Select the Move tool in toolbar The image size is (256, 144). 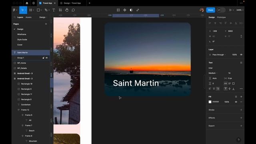click(22, 10)
